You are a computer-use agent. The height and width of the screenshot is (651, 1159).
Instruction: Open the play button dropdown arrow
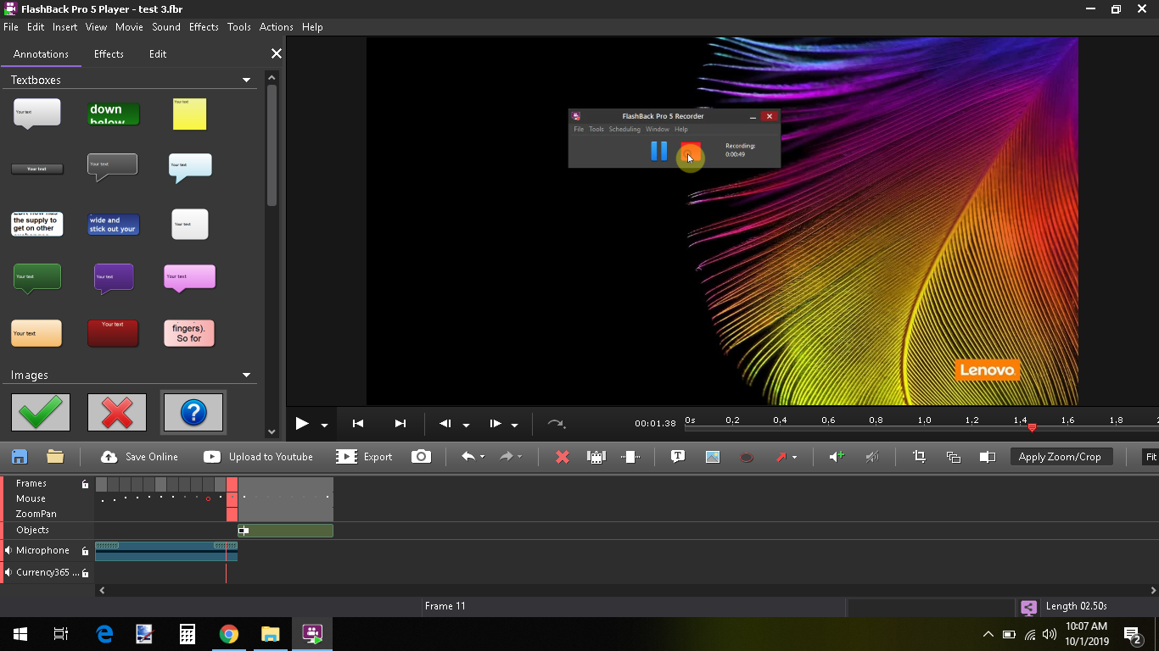click(x=324, y=425)
